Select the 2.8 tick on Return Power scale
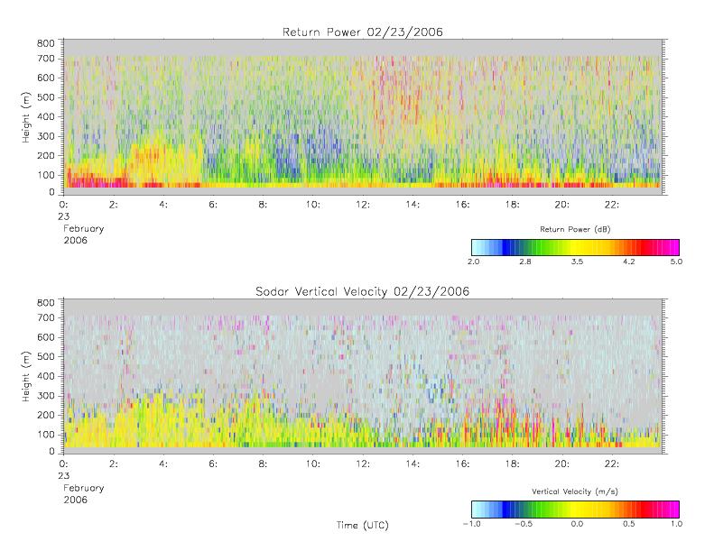Screen dimensions: 714x551 point(525,262)
